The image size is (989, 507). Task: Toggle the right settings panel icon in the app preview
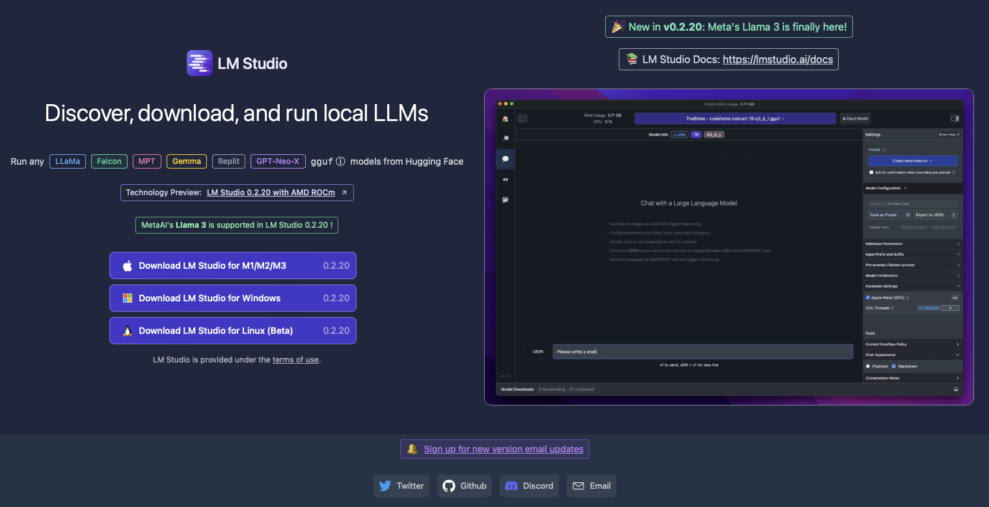955,118
